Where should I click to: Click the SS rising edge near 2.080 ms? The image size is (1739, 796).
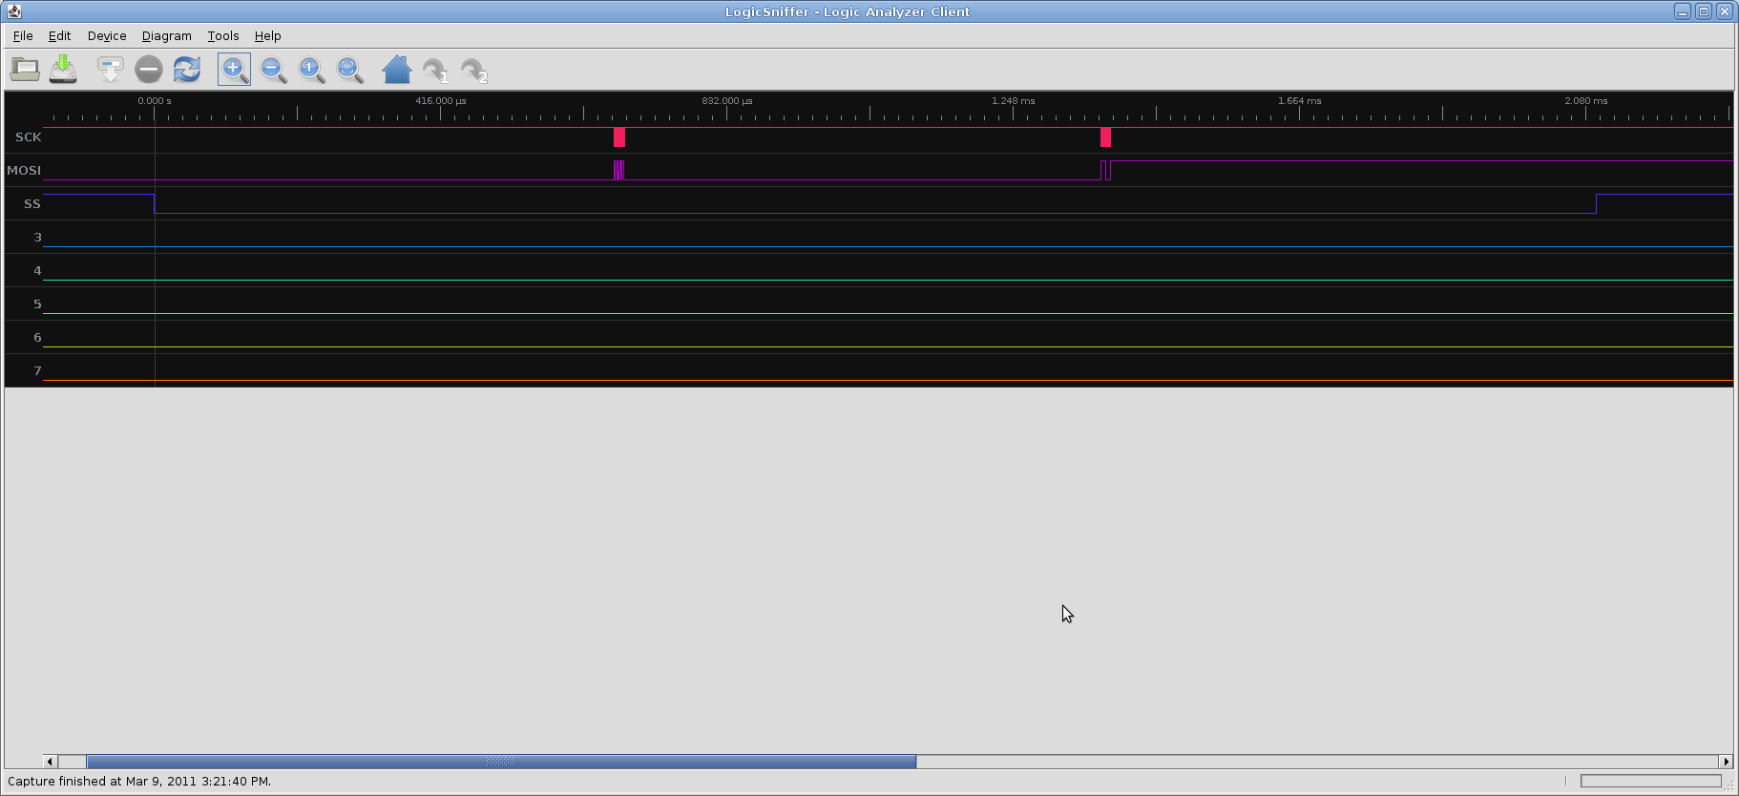(1596, 203)
